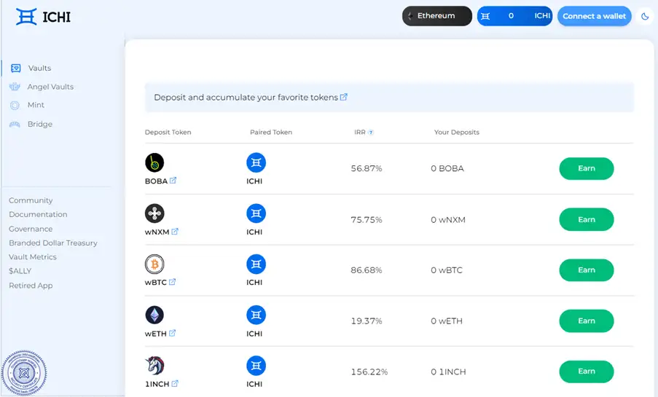Click the security certificate badge

[24, 374]
